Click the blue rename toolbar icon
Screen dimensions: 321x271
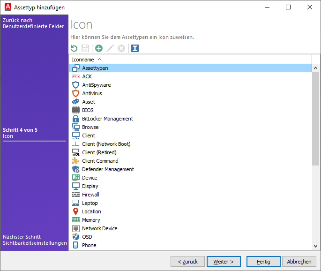135,48
